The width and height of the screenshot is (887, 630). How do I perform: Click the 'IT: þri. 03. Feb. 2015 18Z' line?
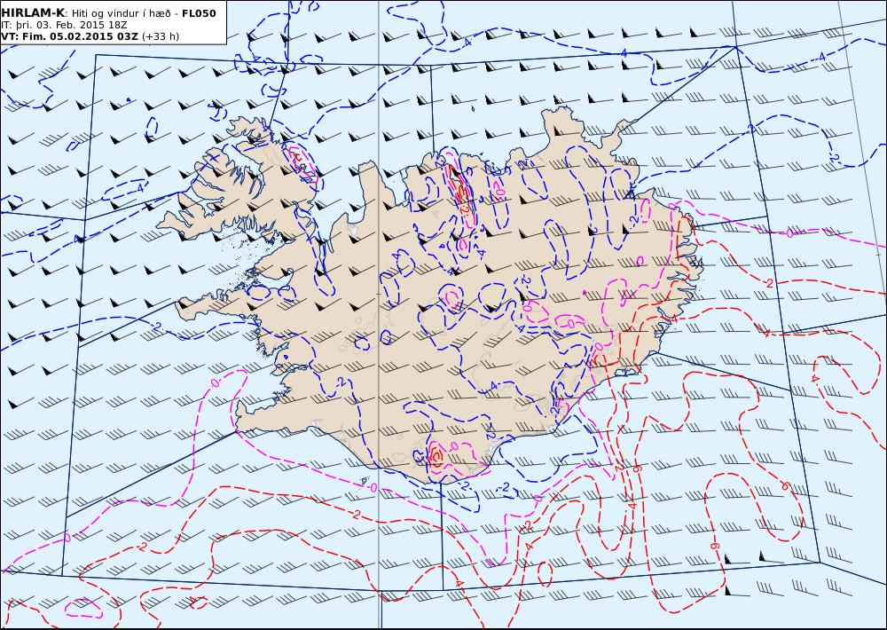coord(64,25)
